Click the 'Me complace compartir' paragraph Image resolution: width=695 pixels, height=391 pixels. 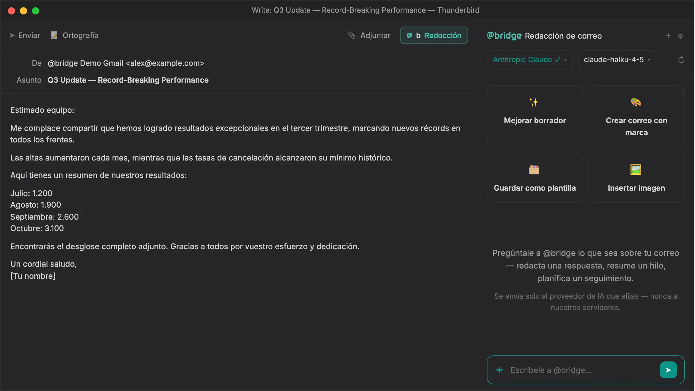tap(235, 134)
